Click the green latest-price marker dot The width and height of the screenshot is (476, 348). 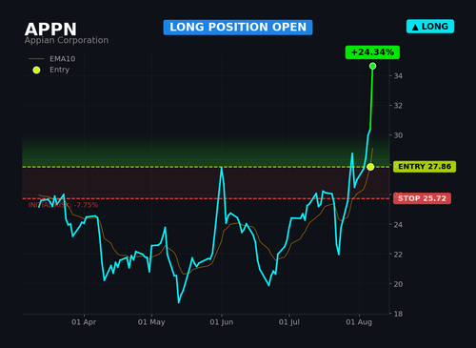373,66
